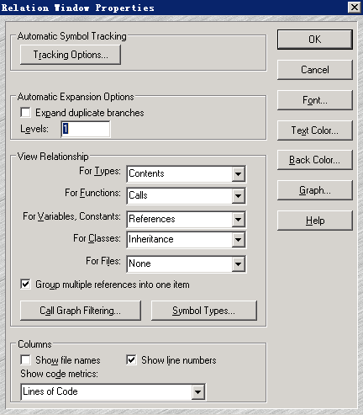363x415 pixels.
Task: Open Tracking Options
Action: tap(71, 55)
